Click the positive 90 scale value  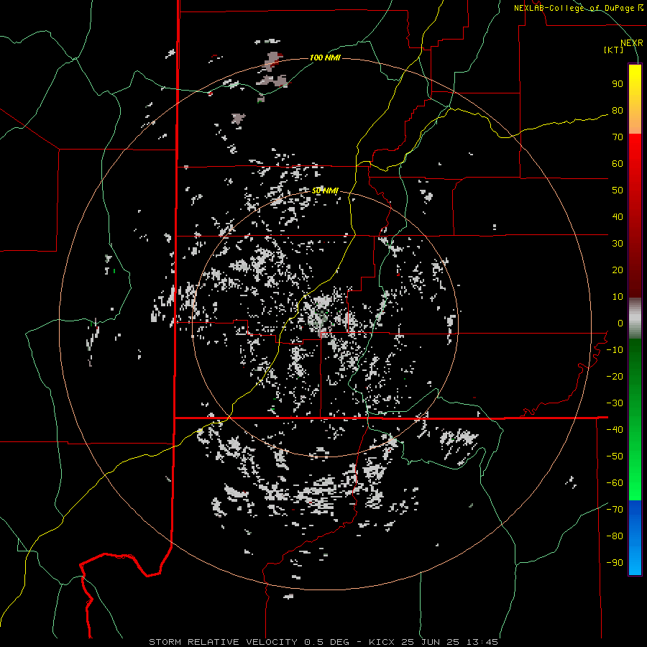[x=618, y=84]
